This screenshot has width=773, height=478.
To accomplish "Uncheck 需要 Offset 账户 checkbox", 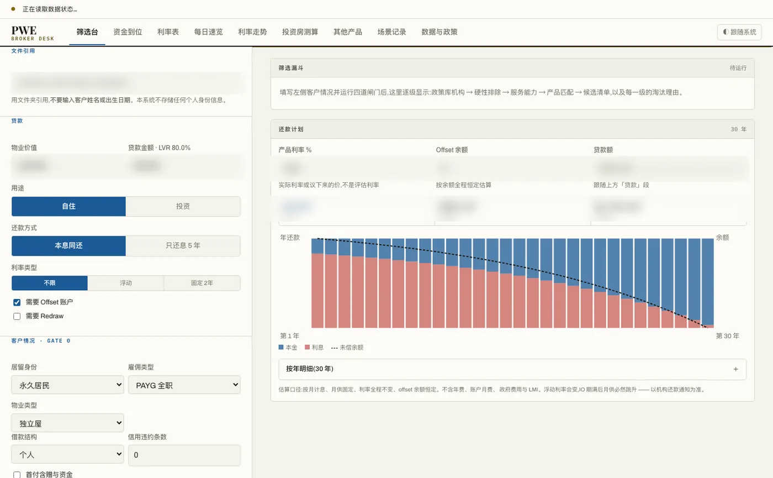I will 17,302.
